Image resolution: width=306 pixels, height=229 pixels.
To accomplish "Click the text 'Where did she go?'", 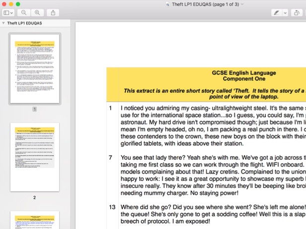I will 146,207.
